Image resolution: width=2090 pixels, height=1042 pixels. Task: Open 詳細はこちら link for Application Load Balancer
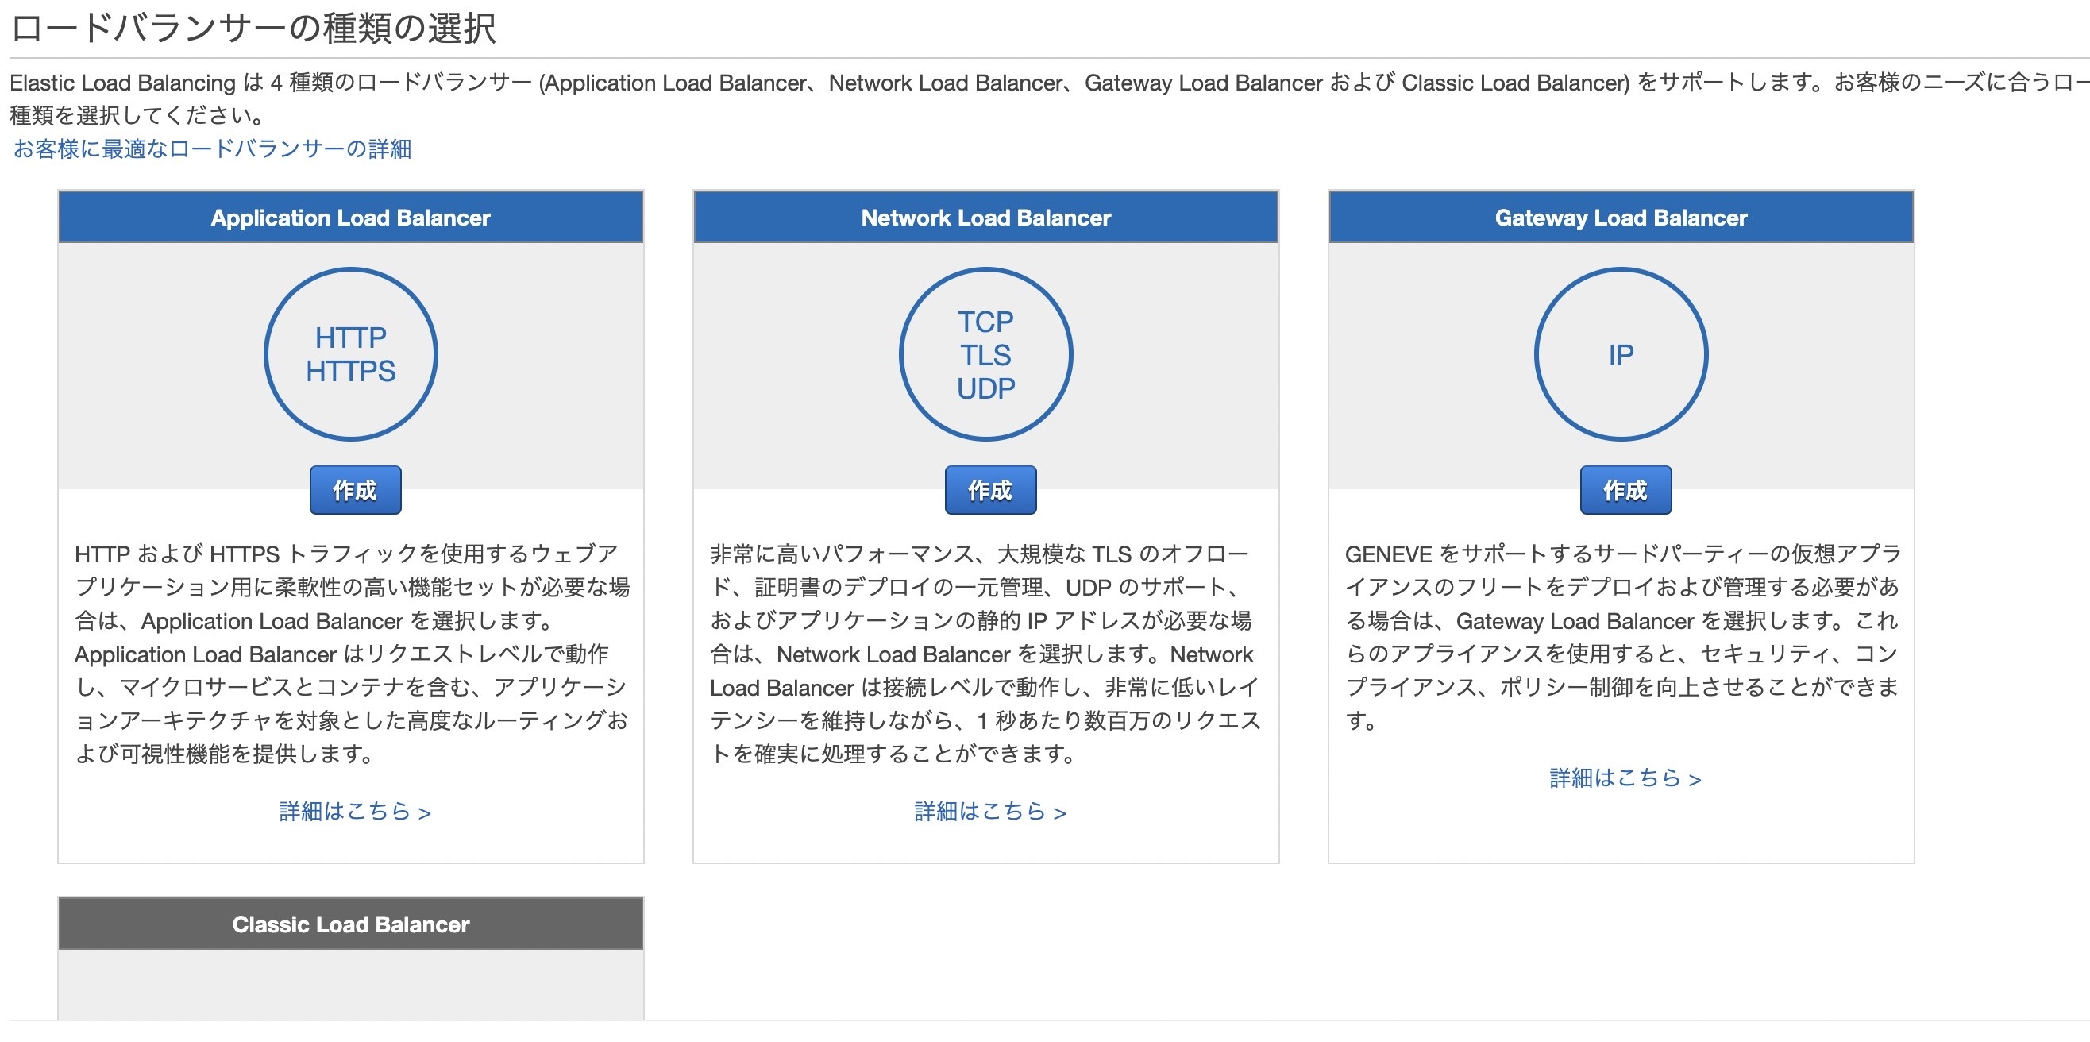pos(354,811)
